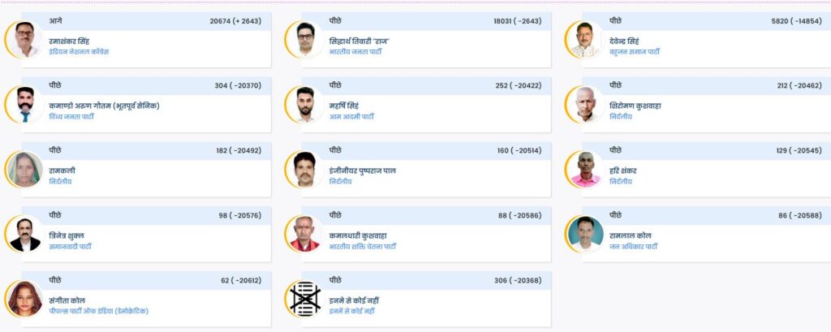
Task: Select संगीता कोल candidate card photo
Action: pos(25,299)
